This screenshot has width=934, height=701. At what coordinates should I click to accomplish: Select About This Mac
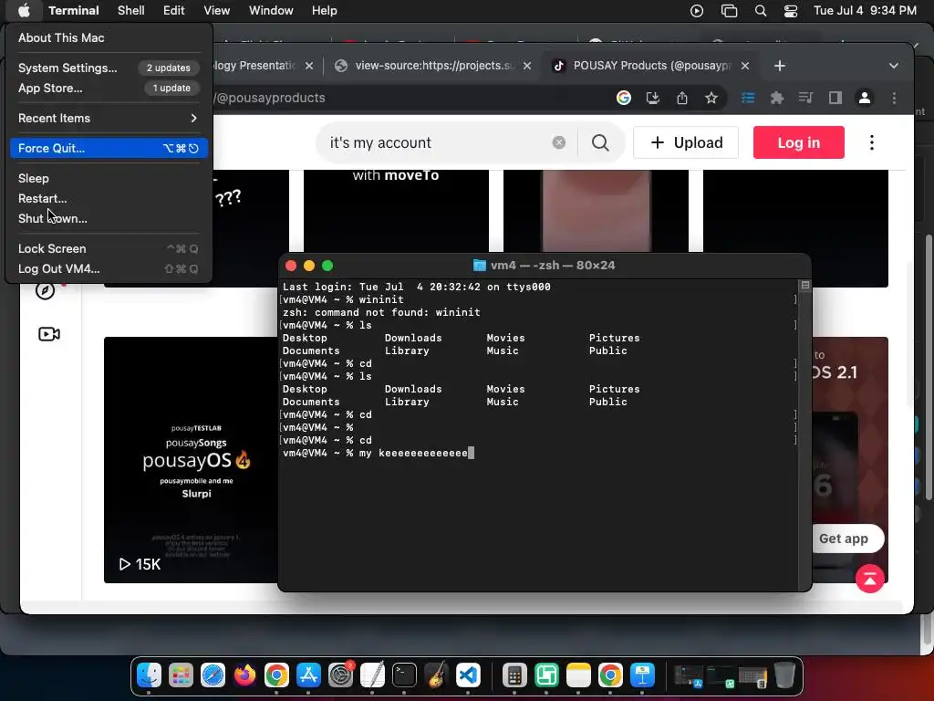[x=109, y=37]
